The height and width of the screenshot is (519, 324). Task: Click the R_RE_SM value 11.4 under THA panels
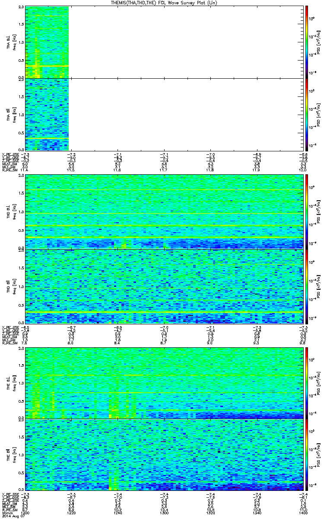[25, 170]
